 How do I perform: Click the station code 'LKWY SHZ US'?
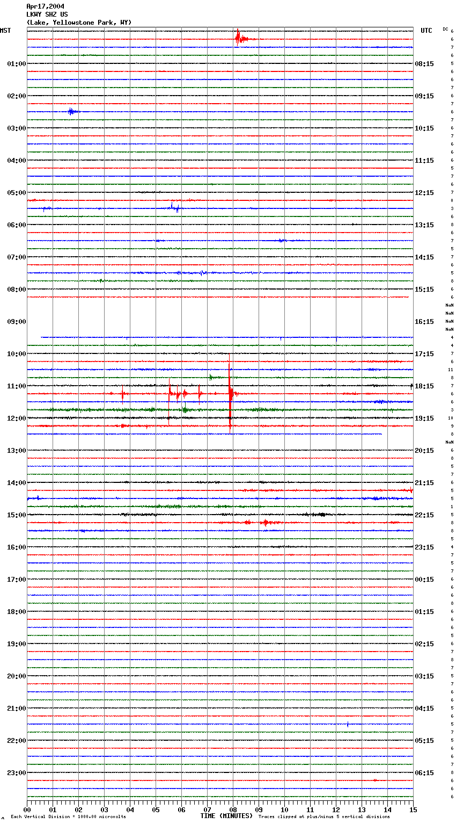pyautogui.click(x=47, y=15)
